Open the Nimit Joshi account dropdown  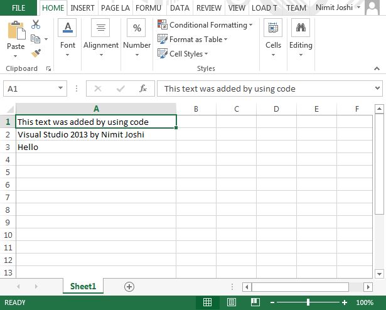click(358, 8)
